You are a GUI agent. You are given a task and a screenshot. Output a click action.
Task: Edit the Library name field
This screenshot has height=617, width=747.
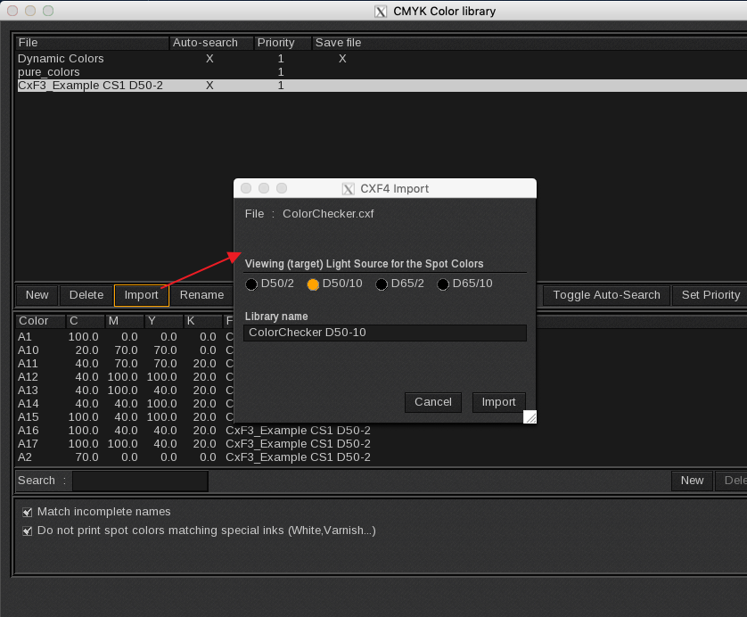[x=384, y=333]
